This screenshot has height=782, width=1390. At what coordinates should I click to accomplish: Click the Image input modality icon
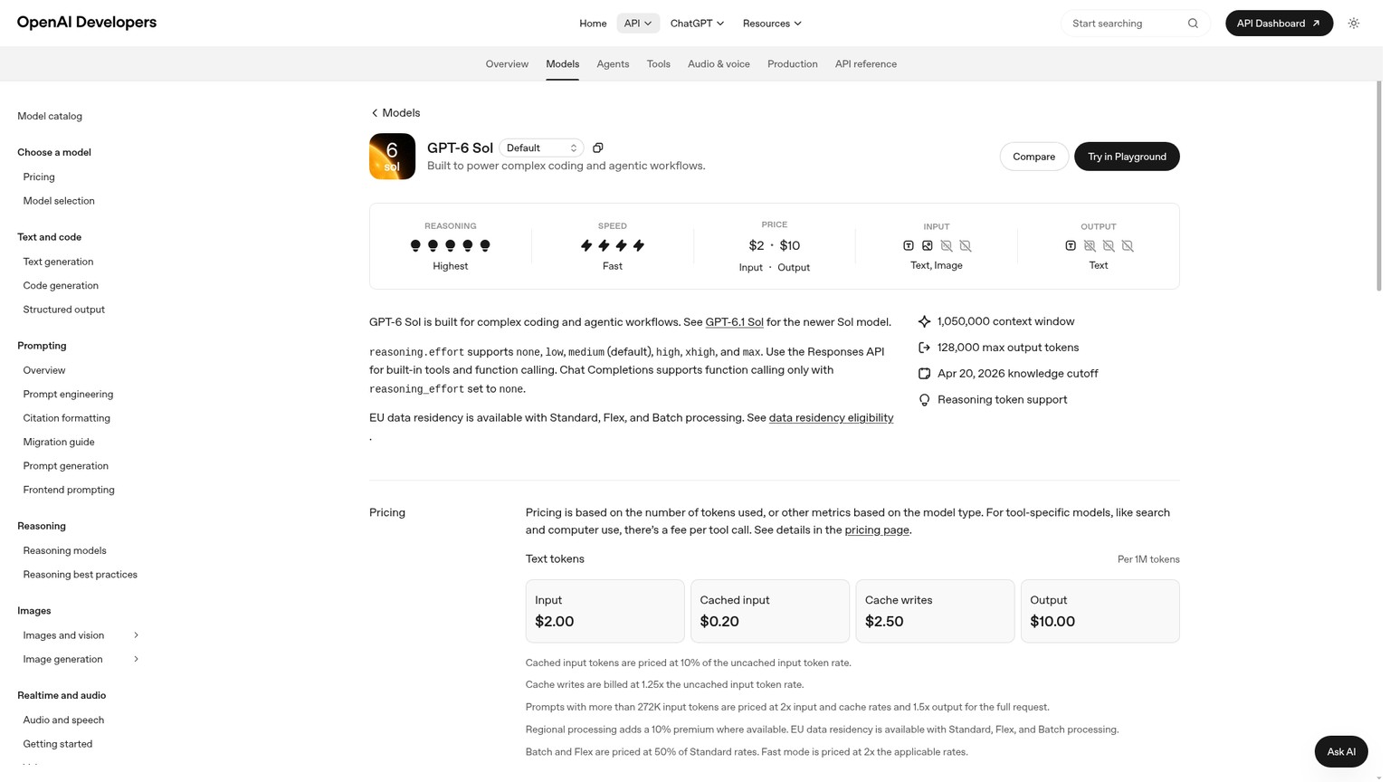pyautogui.click(x=928, y=245)
